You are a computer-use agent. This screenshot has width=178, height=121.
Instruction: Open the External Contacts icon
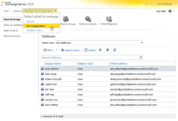click(x=88, y=19)
